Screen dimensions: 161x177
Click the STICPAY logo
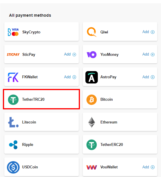[x=13, y=54]
